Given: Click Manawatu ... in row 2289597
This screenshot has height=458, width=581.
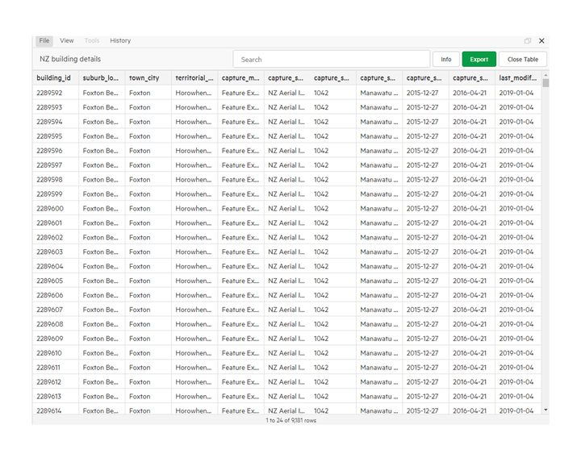Looking at the screenshot, I should pos(379,165).
